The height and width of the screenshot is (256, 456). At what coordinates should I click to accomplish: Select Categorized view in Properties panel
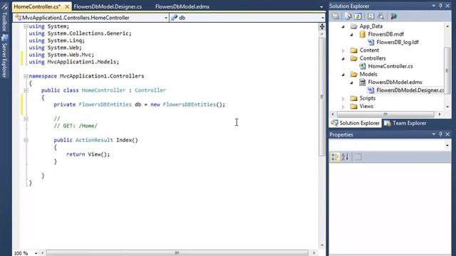pos(335,157)
